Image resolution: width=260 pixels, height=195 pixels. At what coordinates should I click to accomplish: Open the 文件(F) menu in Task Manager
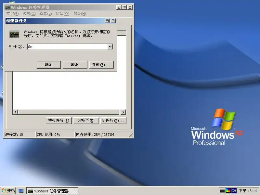click(x=12, y=14)
